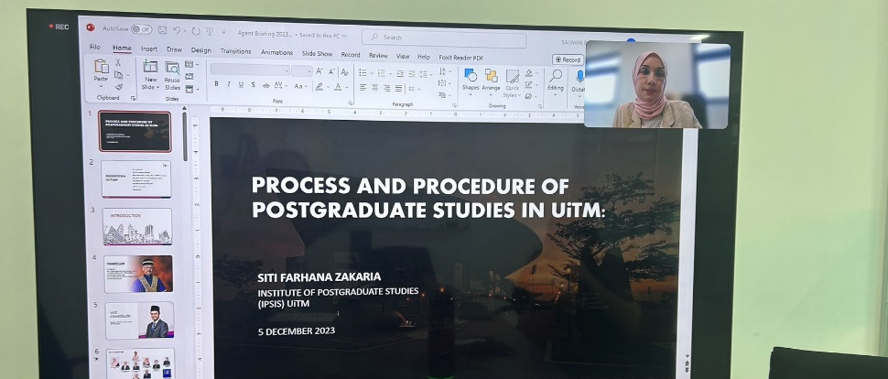Image resolution: width=888 pixels, height=379 pixels.
Task: Click the Increase List Level icon
Action: click(x=412, y=73)
